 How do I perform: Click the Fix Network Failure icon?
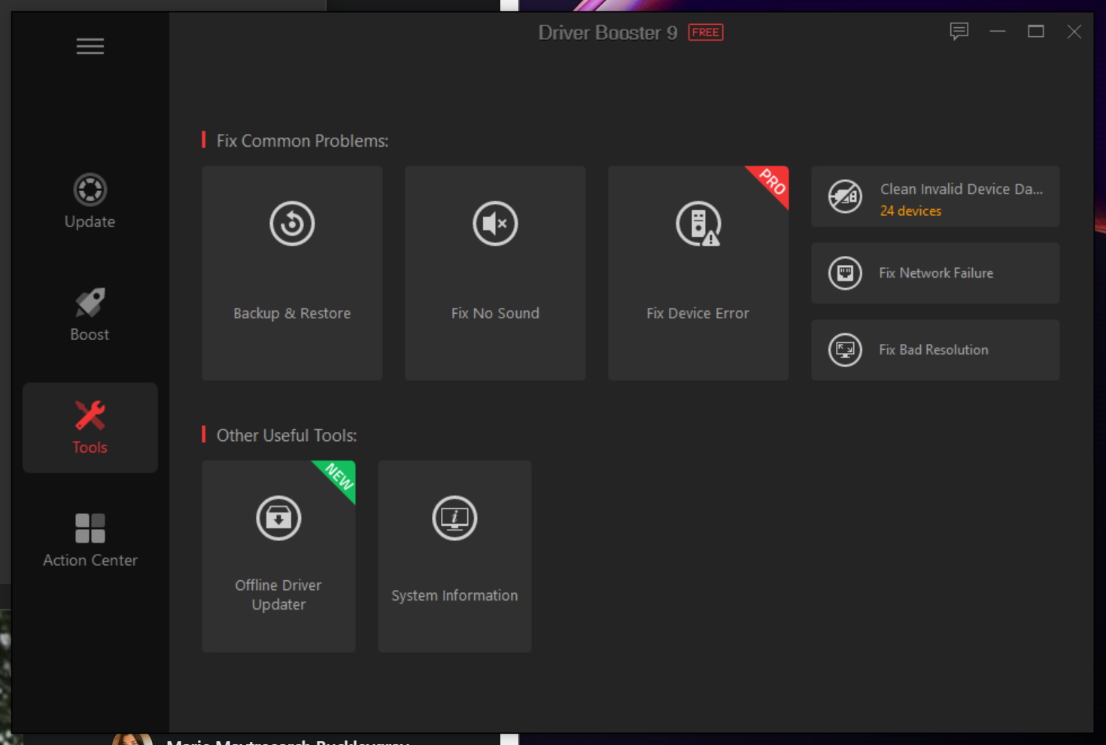pos(845,273)
